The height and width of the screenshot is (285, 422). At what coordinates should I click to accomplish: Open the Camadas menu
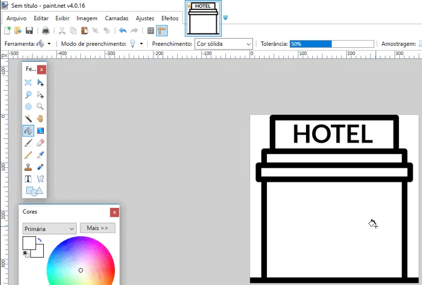pos(116,19)
